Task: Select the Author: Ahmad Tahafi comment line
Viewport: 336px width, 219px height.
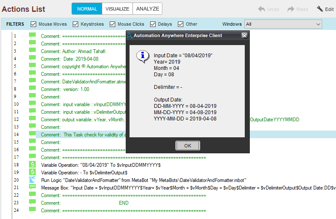Action: [73, 51]
